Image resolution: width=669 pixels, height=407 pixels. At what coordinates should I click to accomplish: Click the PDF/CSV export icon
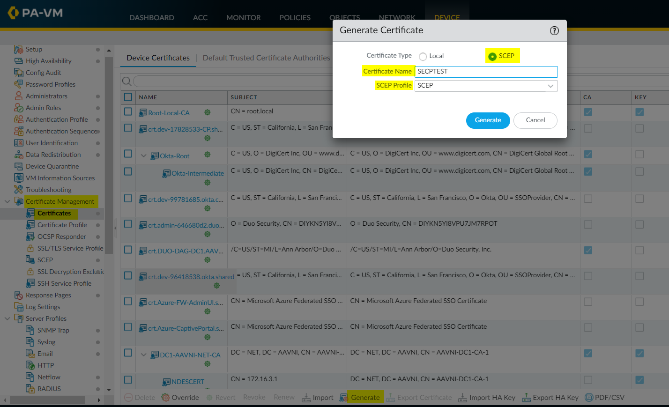[589, 398]
